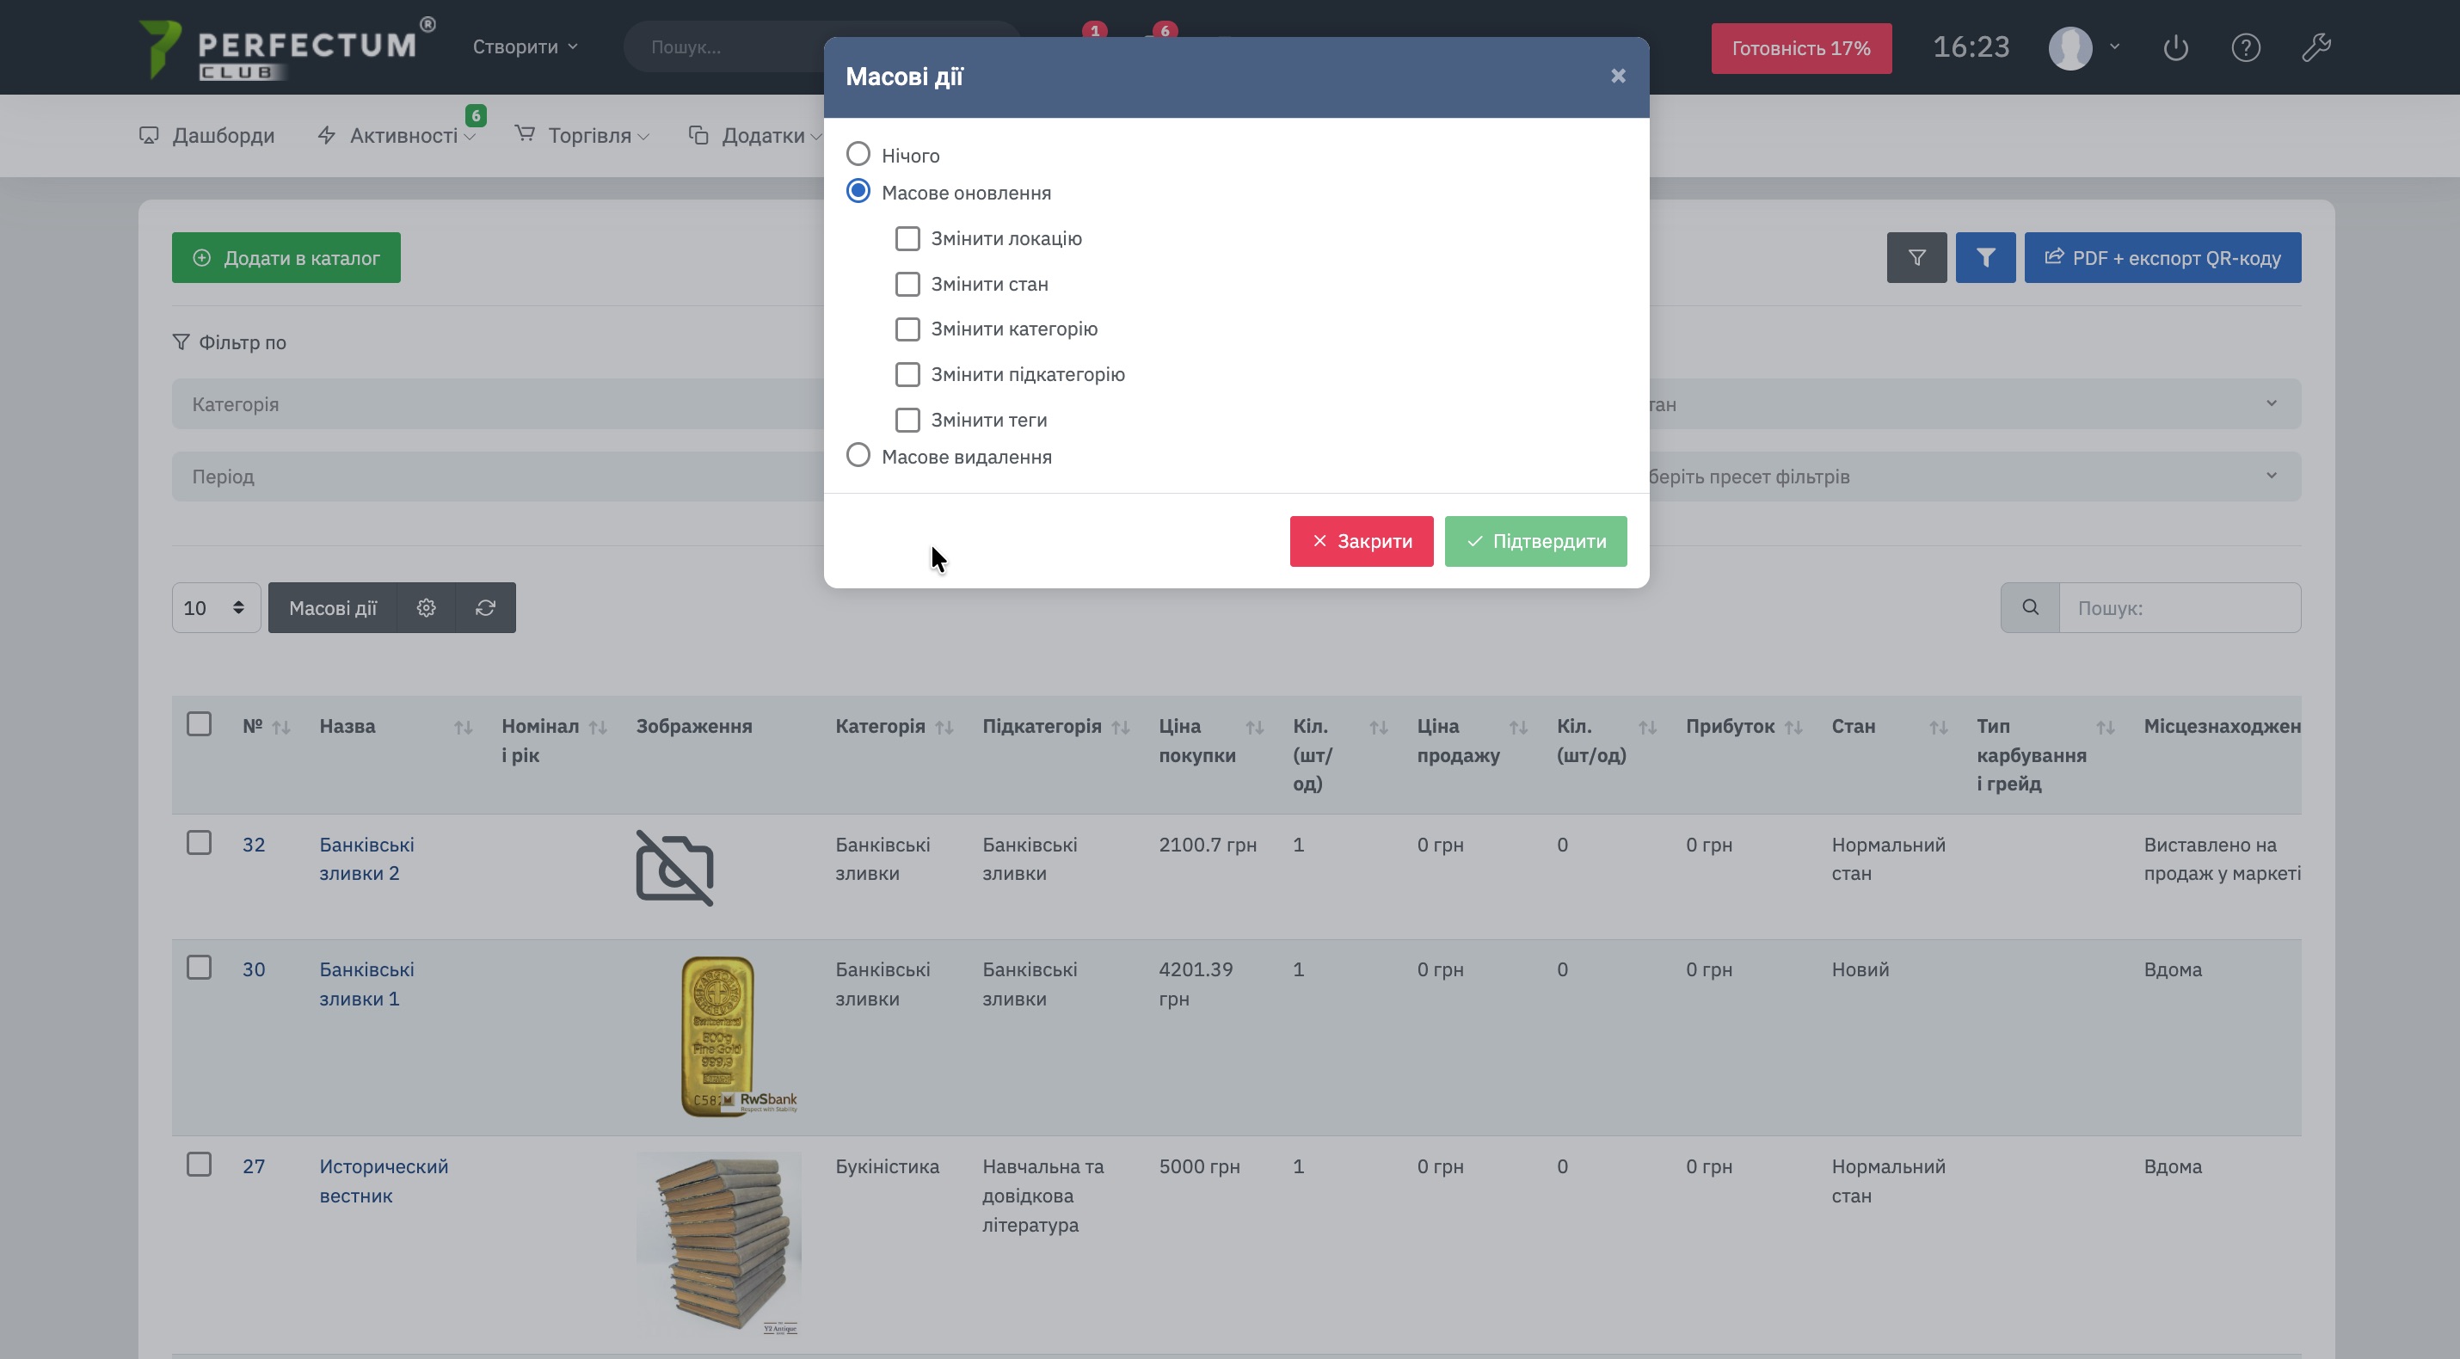Select the Масове видалення radio option
This screenshot has height=1359, width=2460.
[858, 456]
